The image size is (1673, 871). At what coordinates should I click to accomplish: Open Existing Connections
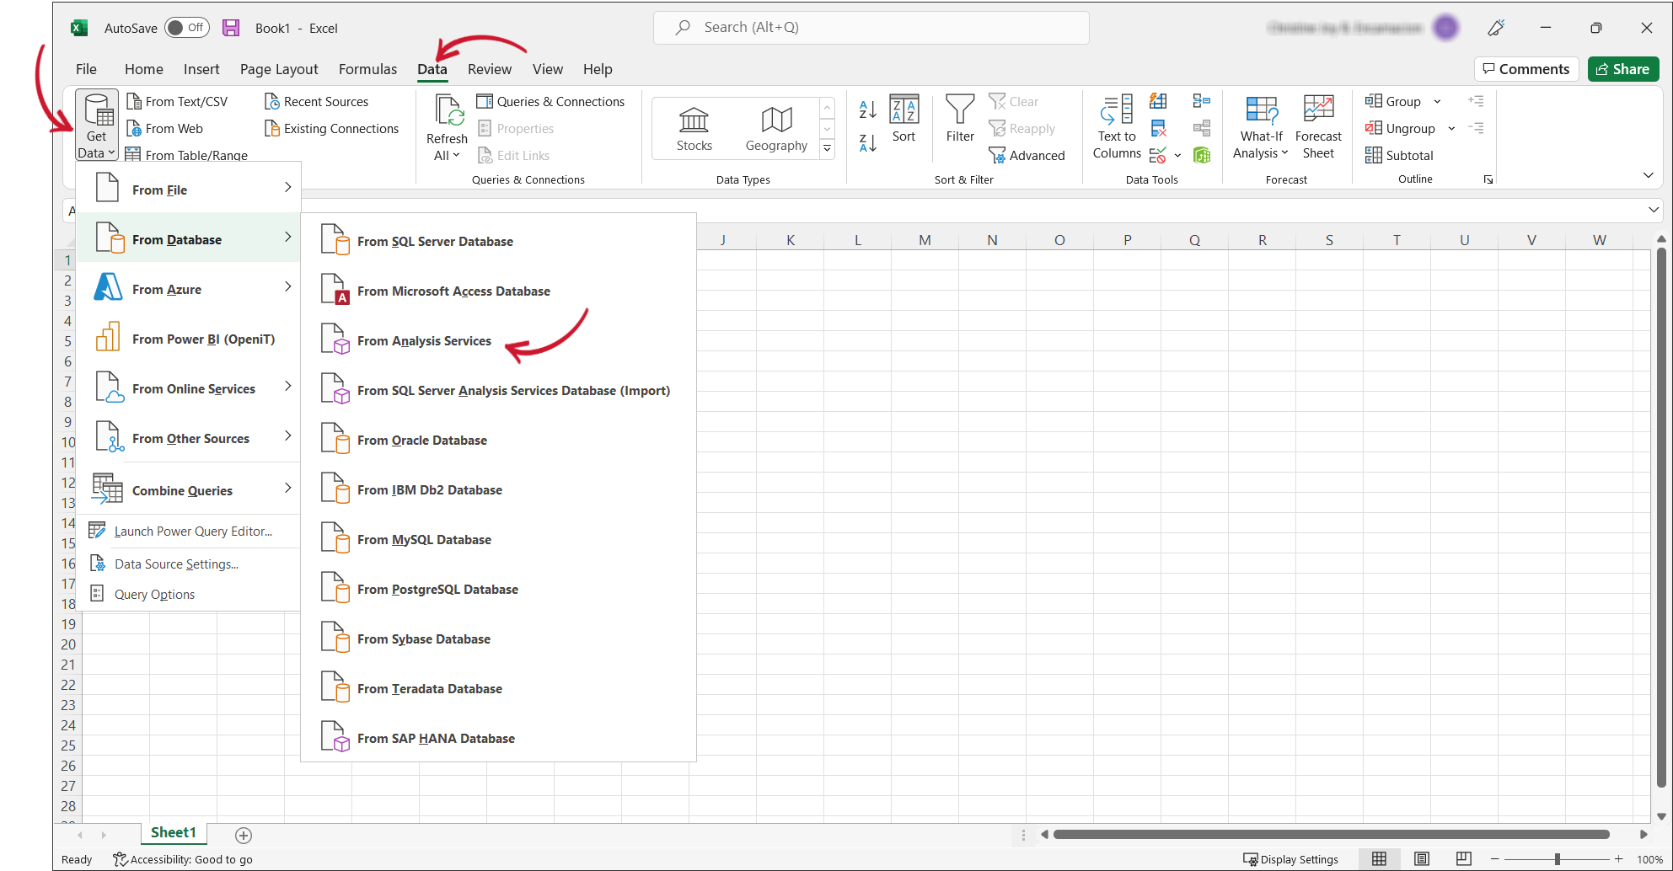point(332,128)
